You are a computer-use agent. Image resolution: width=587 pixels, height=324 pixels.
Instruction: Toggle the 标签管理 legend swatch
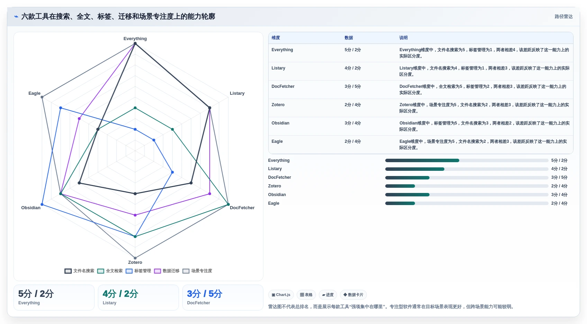[x=129, y=271]
